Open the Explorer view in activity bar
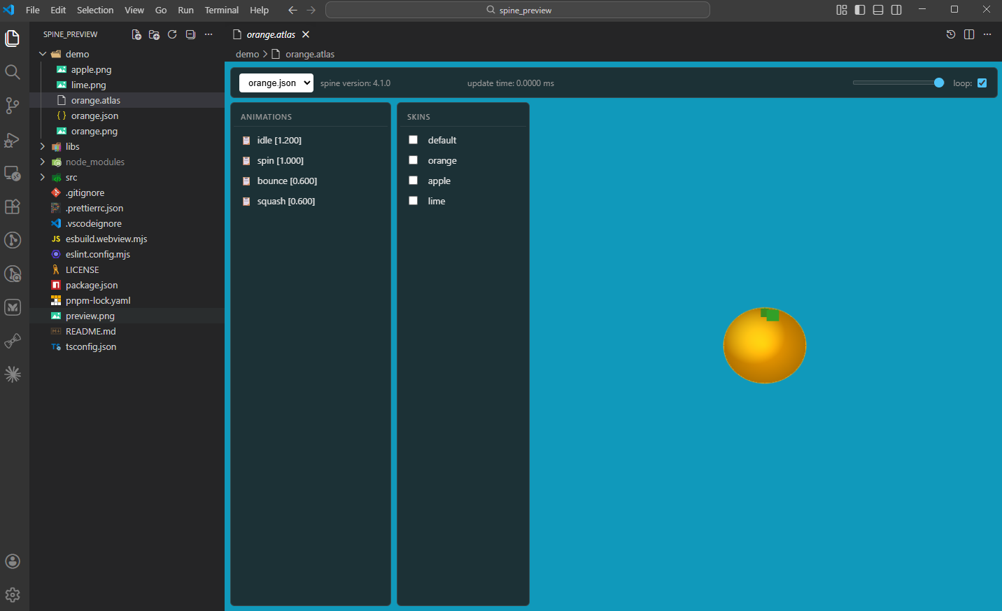 pyautogui.click(x=13, y=38)
